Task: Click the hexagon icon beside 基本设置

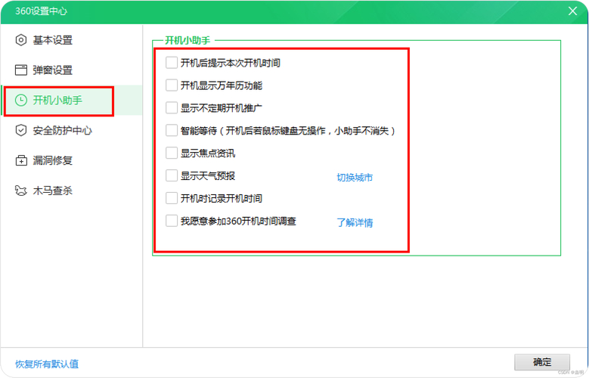Action: click(21, 40)
